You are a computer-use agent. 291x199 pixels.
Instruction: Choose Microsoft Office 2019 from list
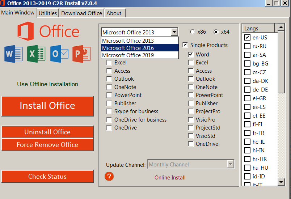(x=140, y=55)
